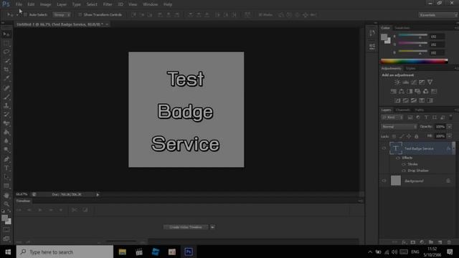Select the Eyedropper tool
459x258 pixels.
[6, 78]
